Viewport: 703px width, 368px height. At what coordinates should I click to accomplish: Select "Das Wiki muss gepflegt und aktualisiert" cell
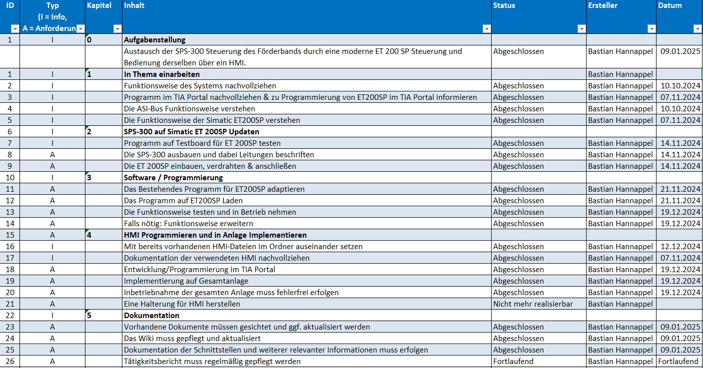coord(192,339)
